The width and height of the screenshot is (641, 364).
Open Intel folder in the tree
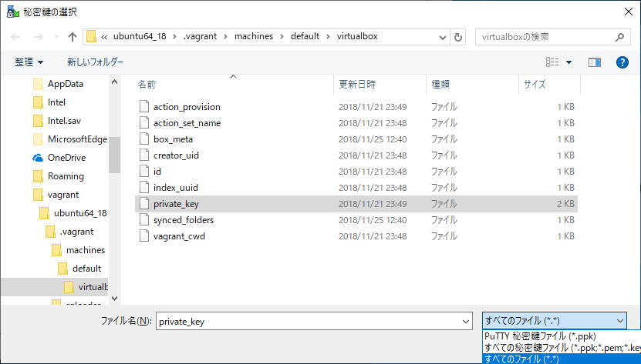[x=56, y=102]
